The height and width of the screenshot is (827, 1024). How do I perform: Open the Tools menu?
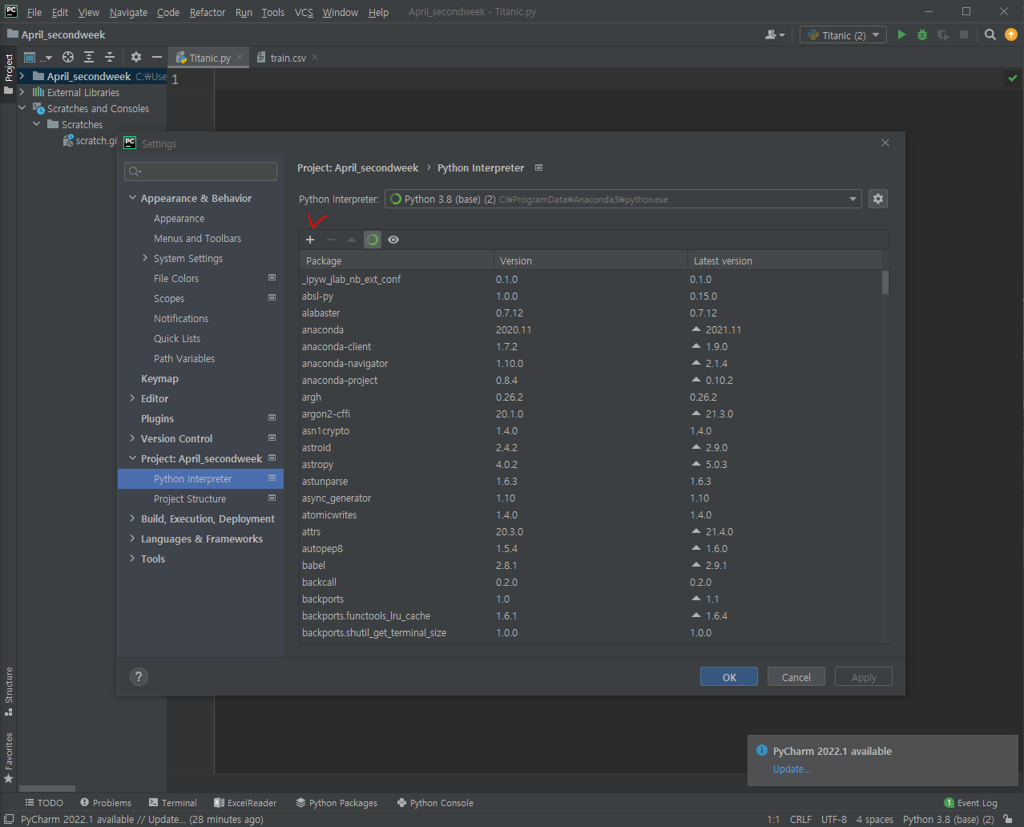coord(272,12)
